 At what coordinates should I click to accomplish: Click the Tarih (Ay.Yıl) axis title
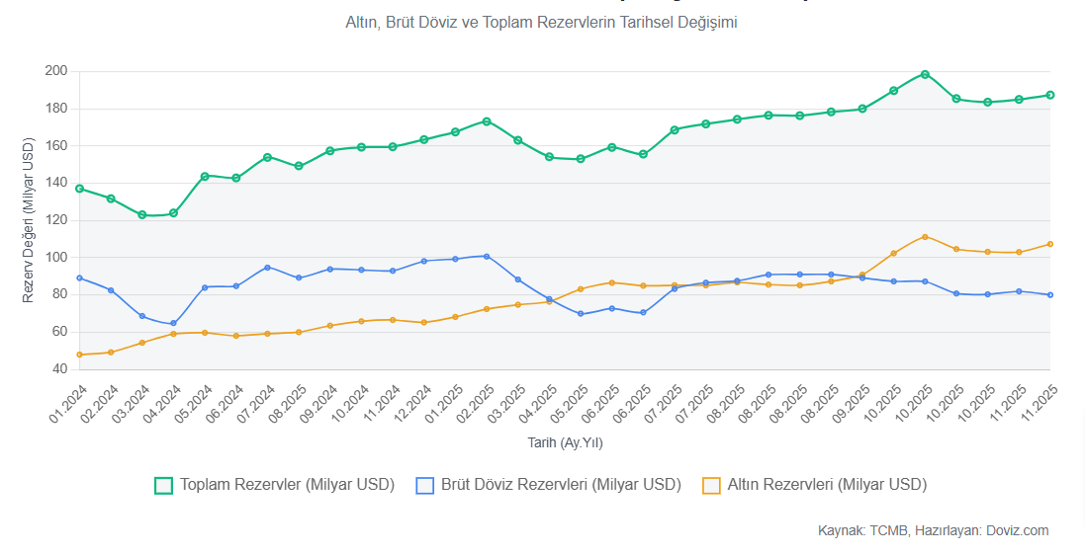(x=565, y=443)
